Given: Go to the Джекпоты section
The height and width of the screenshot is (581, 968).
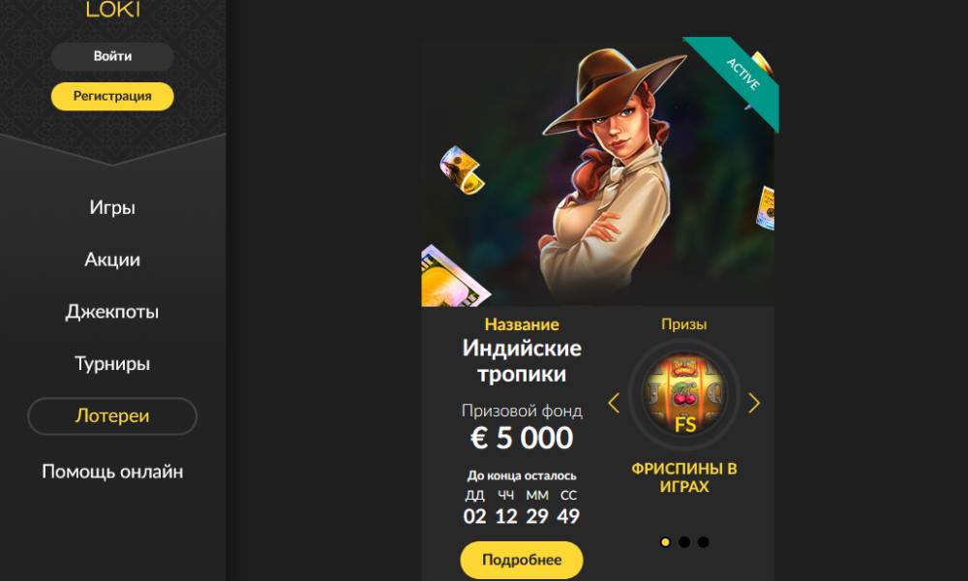Looking at the screenshot, I should tap(112, 311).
